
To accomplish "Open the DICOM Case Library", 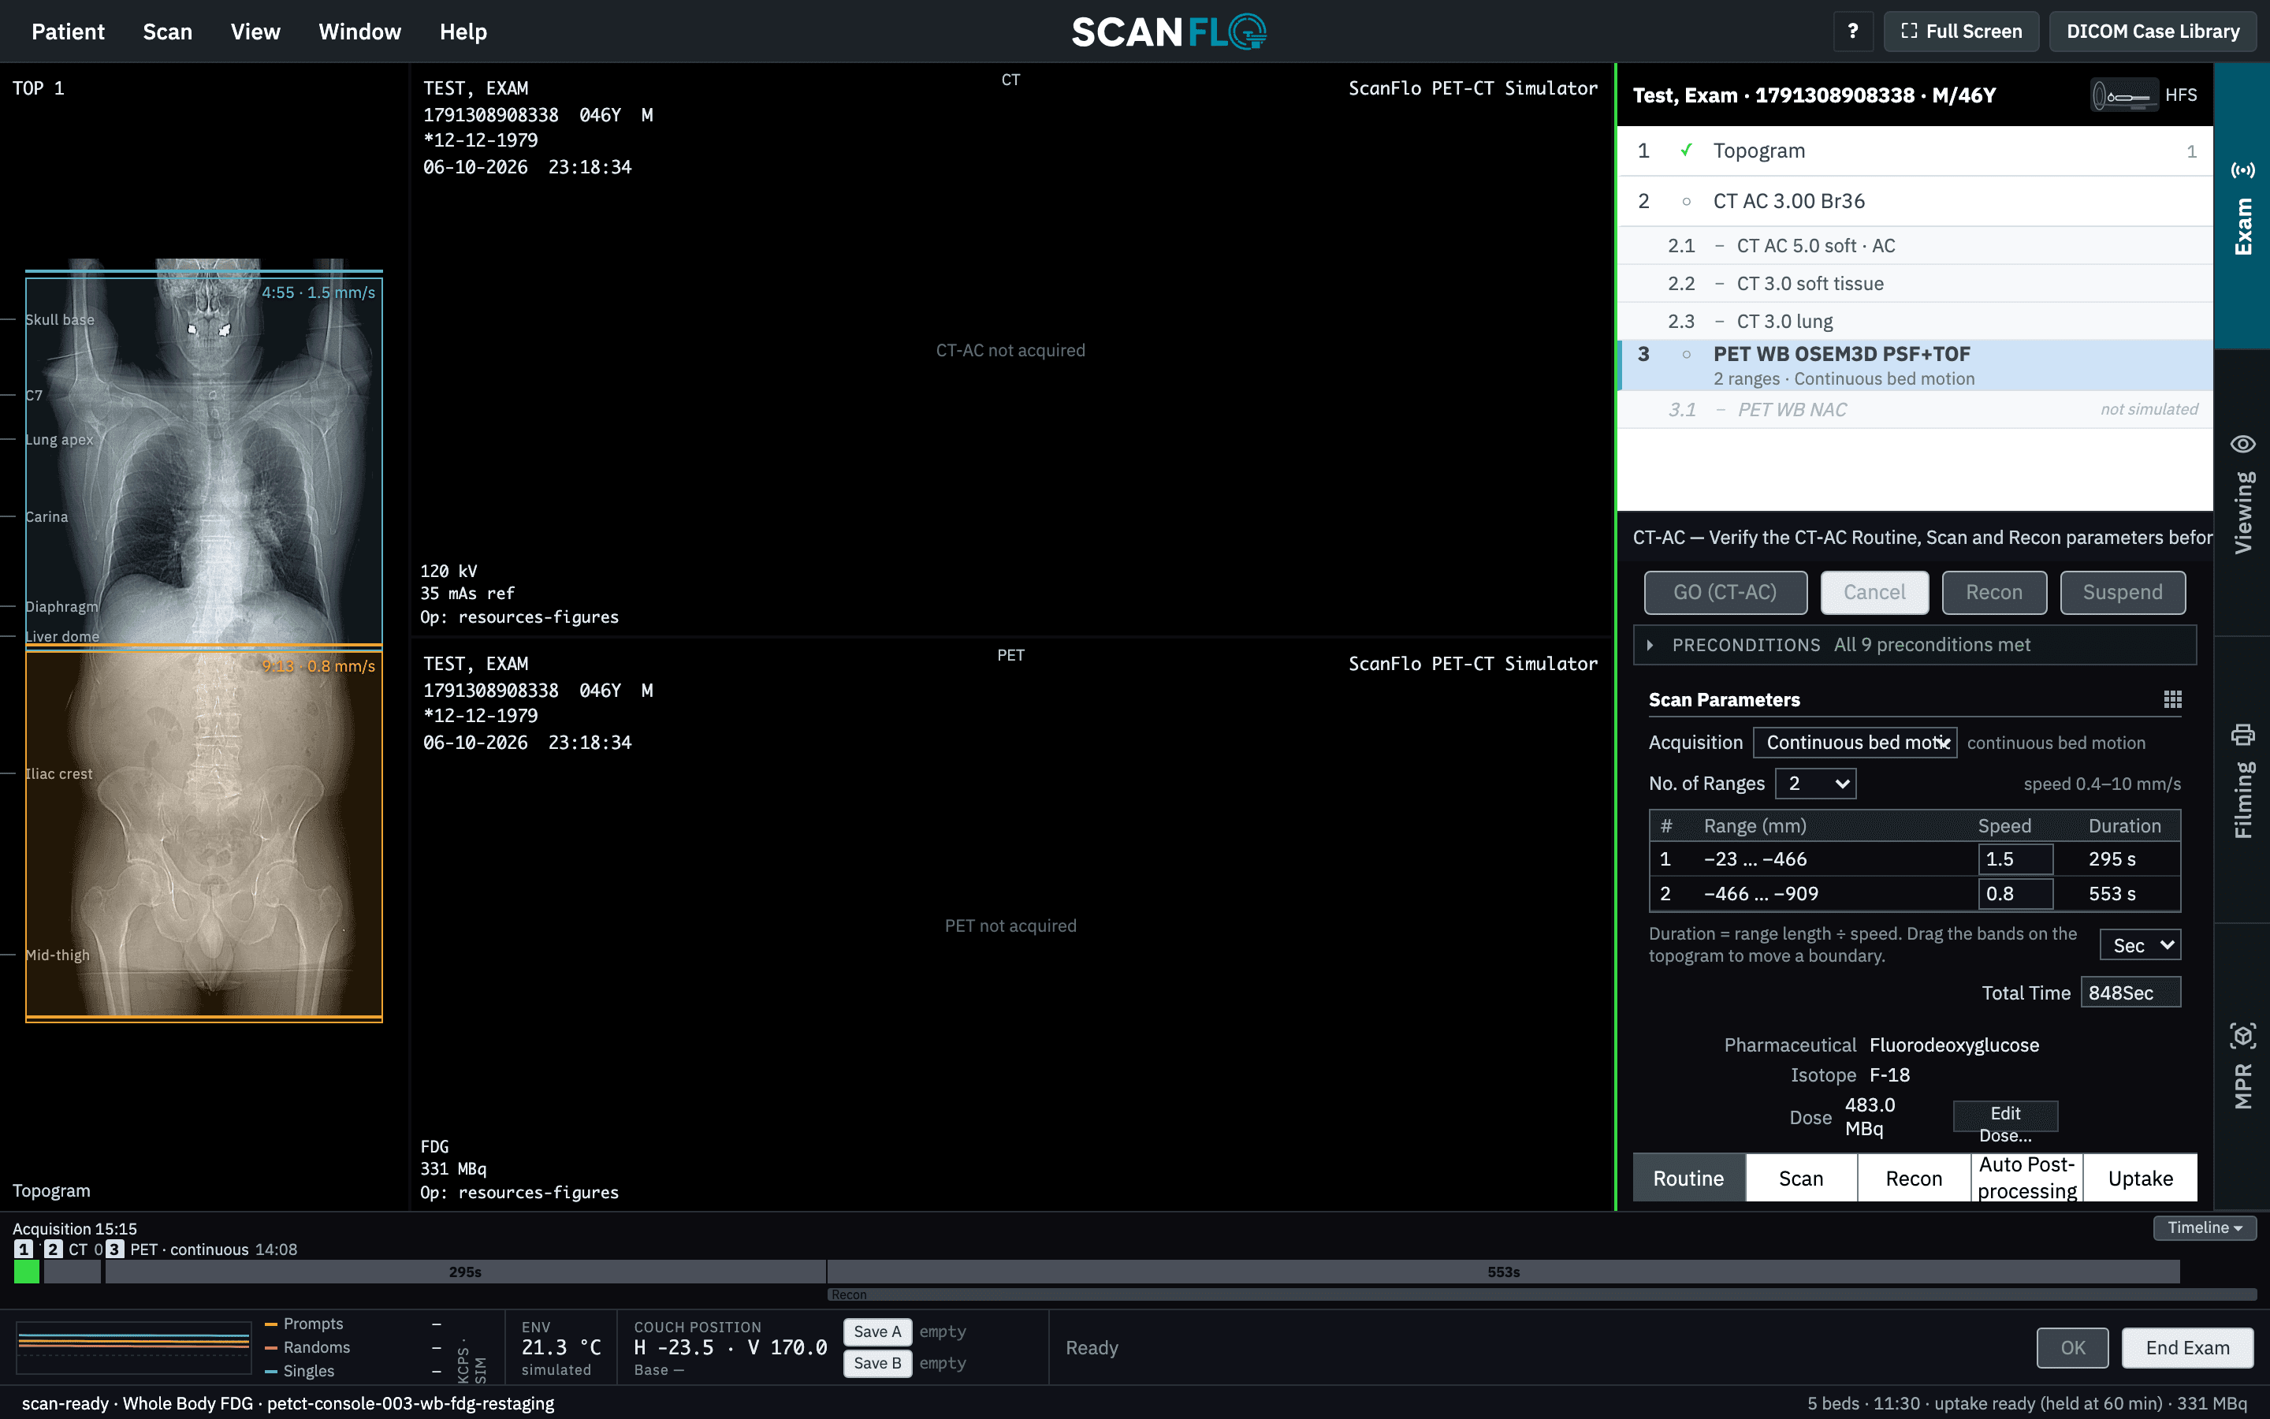I will pyautogui.click(x=2153, y=31).
